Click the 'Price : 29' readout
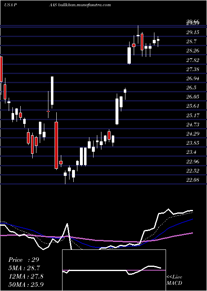The image size is (207, 291). pos(24,260)
